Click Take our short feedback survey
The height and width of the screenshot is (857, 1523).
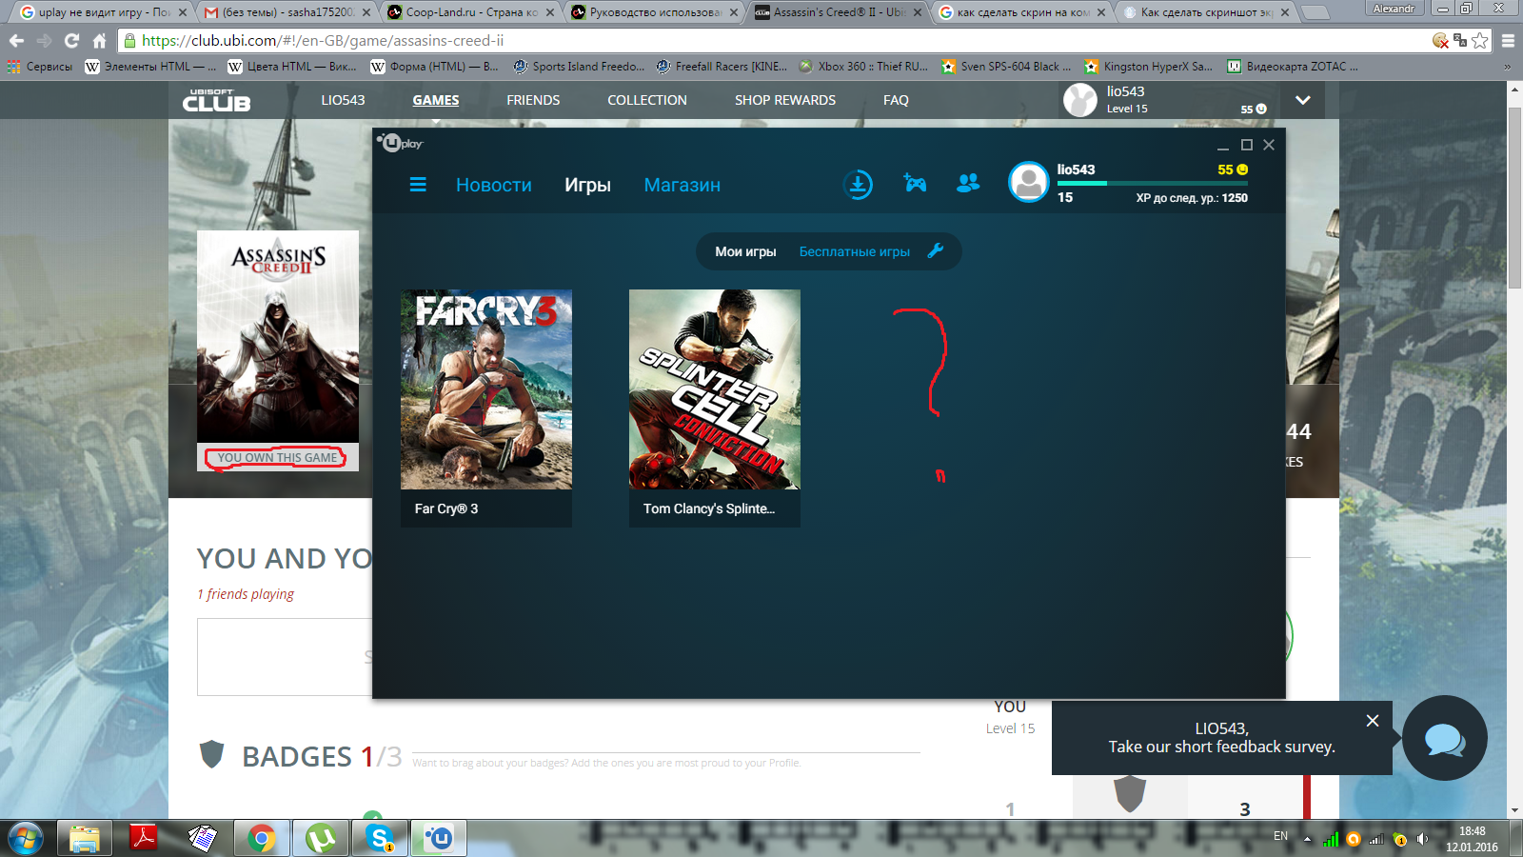tap(1221, 747)
